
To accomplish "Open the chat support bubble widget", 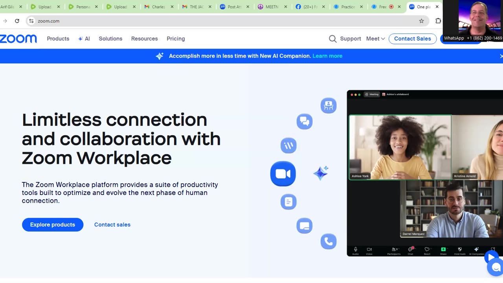I will click(495, 267).
